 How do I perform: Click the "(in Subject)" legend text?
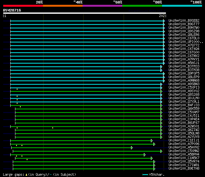[64, 175]
